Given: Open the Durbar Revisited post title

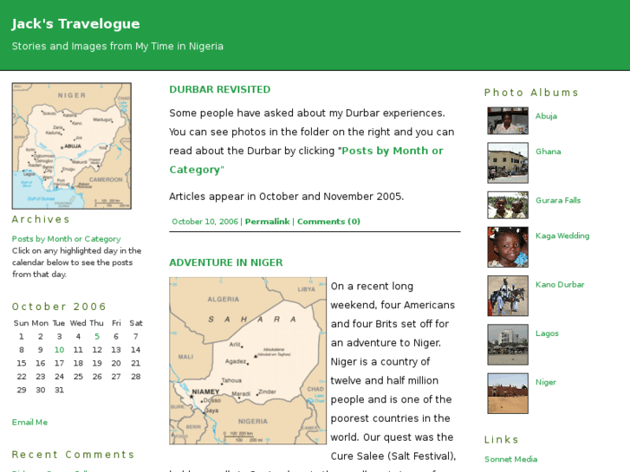Looking at the screenshot, I should click(220, 89).
